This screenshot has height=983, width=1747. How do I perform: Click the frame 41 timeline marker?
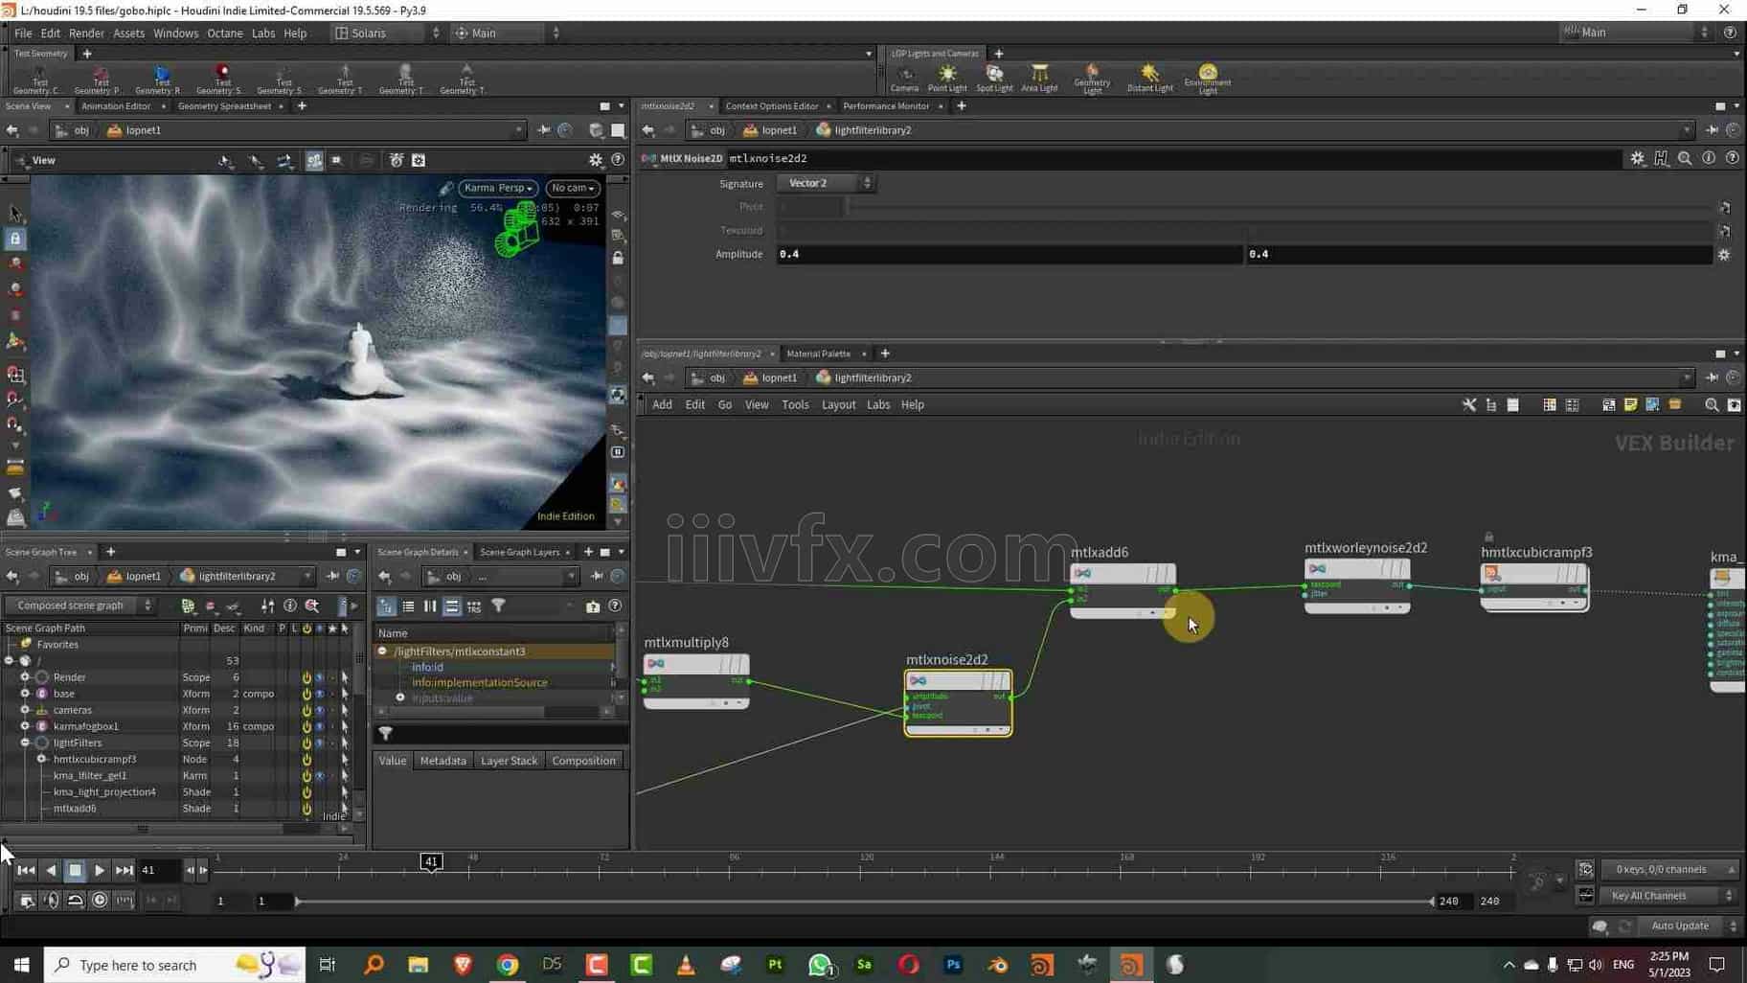(431, 861)
